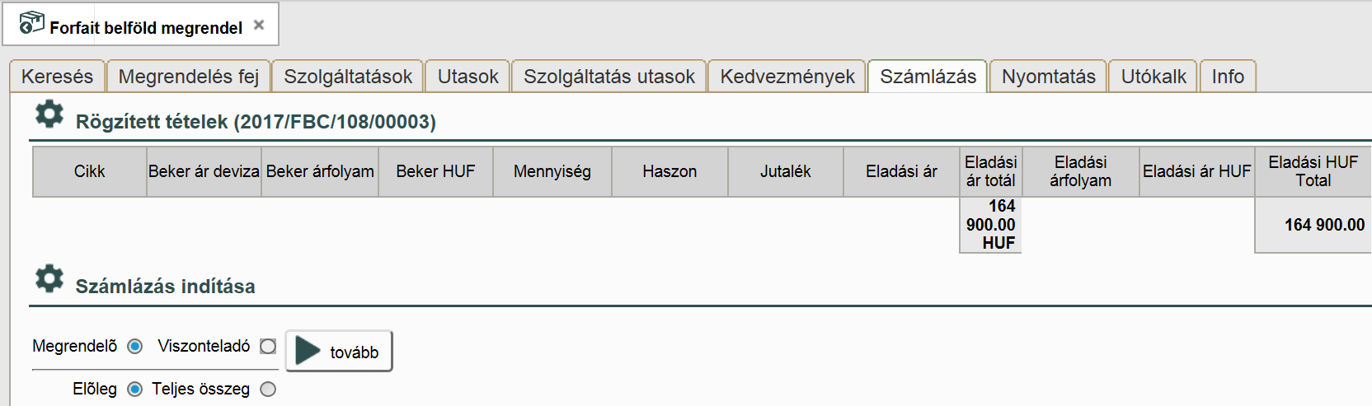Click the Cikk column header
The image size is (1372, 406).
pyautogui.click(x=90, y=171)
